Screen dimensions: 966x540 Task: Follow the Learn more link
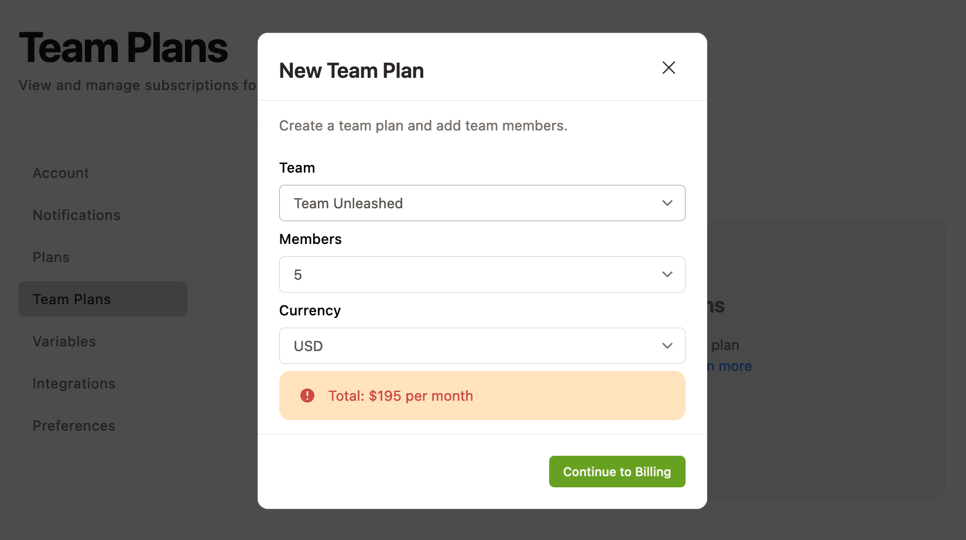(728, 366)
